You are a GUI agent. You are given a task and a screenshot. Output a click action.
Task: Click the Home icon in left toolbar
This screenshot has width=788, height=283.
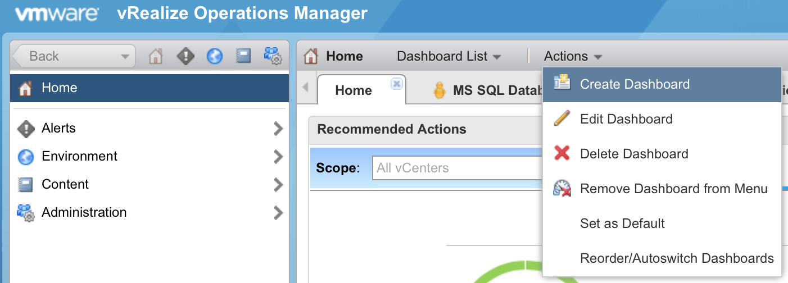[156, 56]
